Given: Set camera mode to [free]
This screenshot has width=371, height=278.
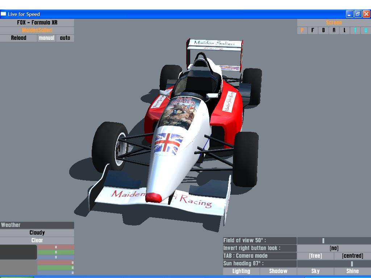Looking at the screenshot, I should pos(316,256).
